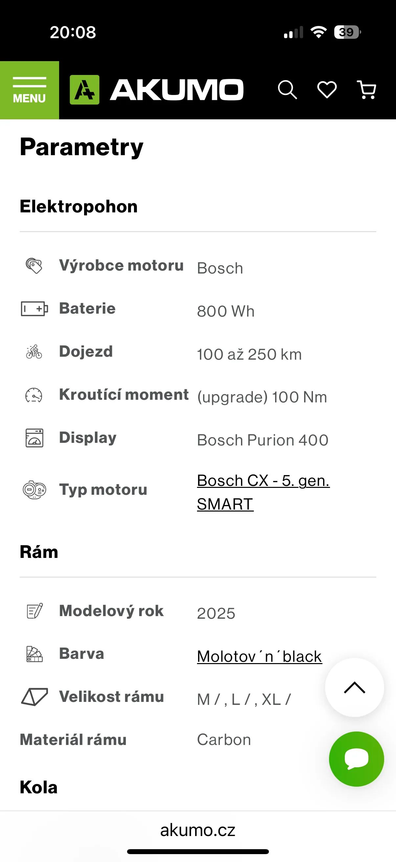Open the green chat bubble button
This screenshot has width=396, height=862.
click(356, 759)
